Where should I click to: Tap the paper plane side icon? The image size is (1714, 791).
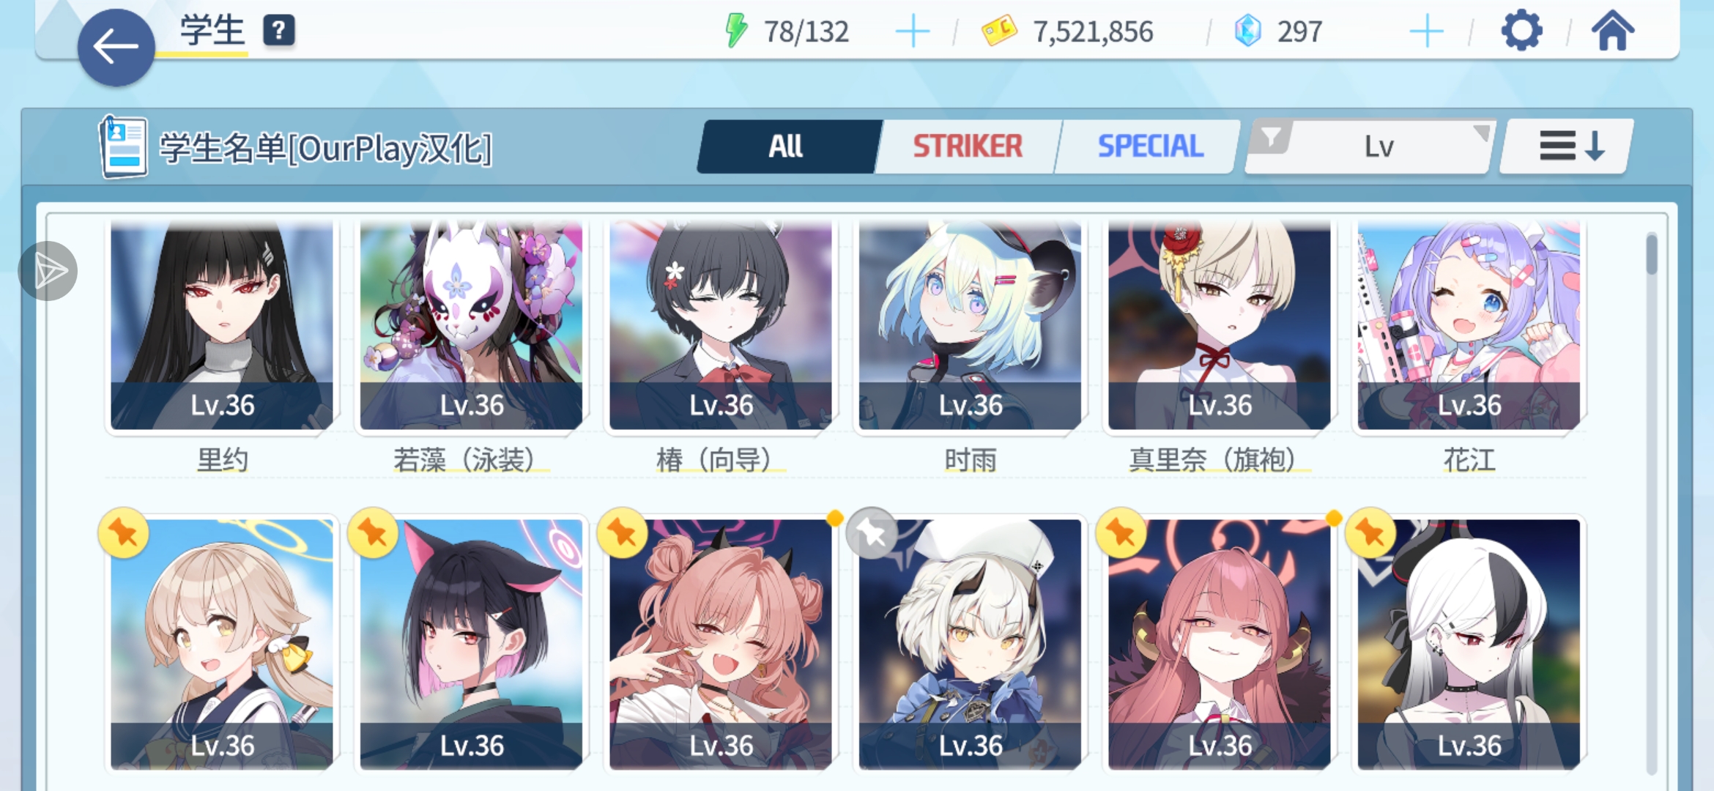coord(48,271)
